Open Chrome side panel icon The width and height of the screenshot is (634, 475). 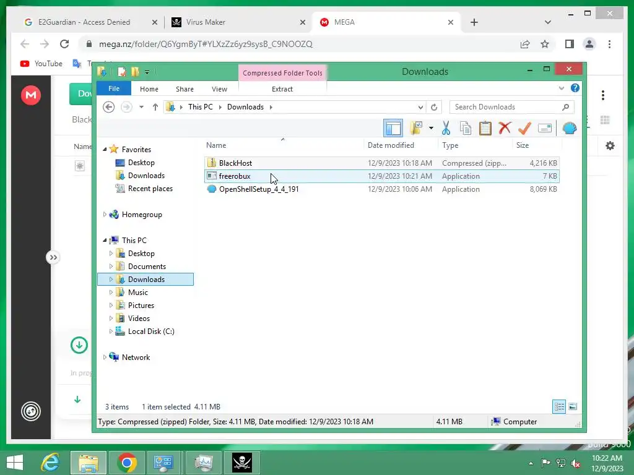(570, 44)
